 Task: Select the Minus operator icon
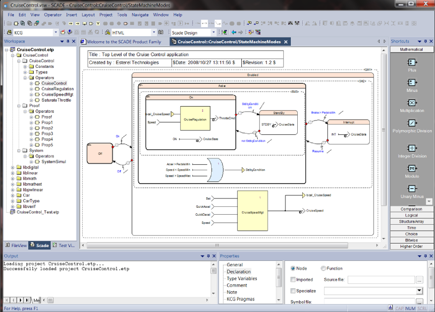[412, 82]
